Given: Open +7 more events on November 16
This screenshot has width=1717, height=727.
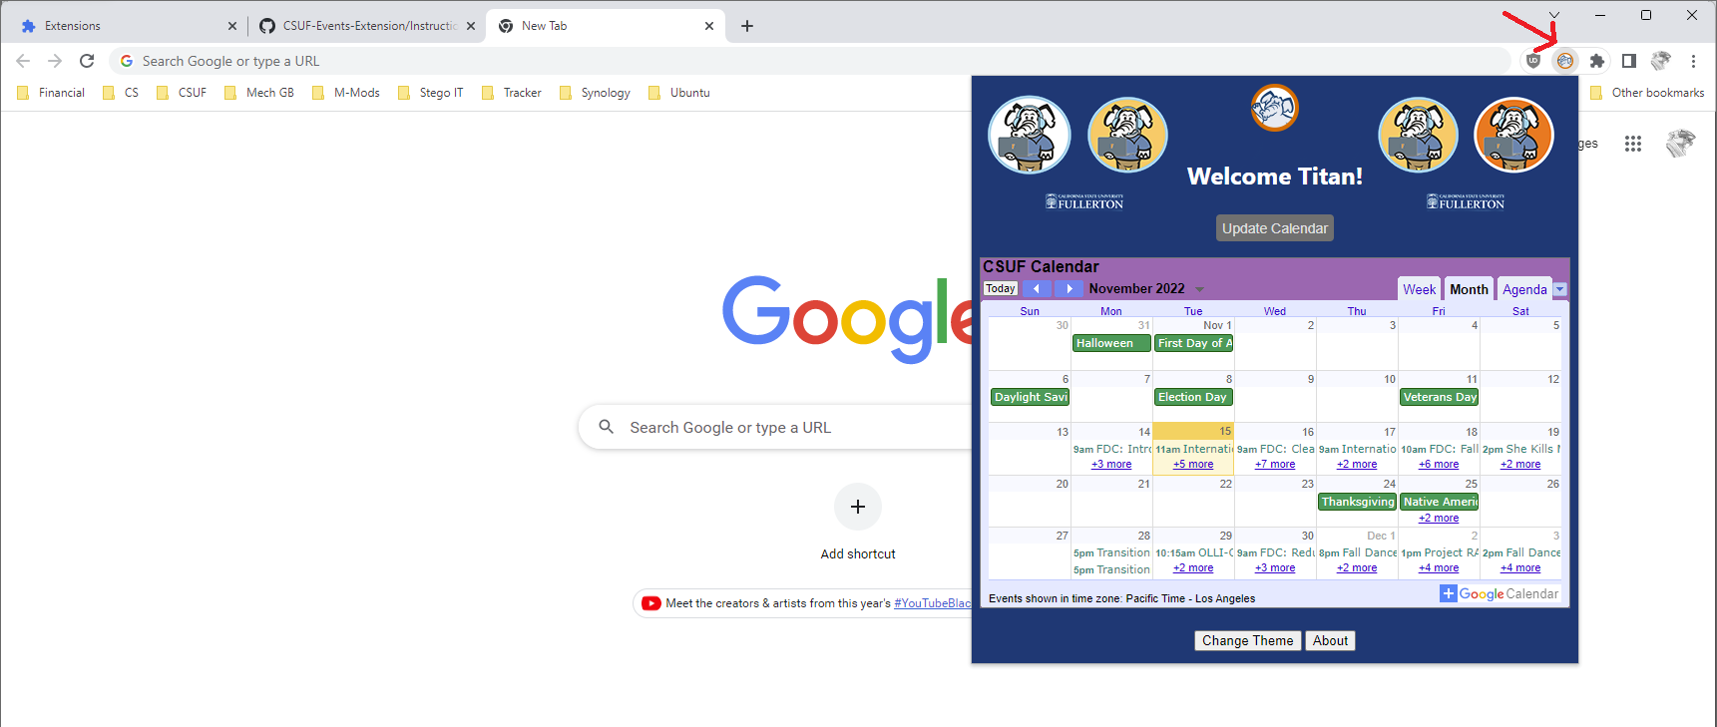Looking at the screenshot, I should [1275, 465].
